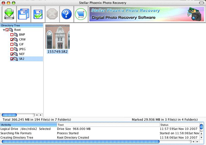Click log horizontal scroll left arrow
This screenshot has height=145, width=206.
[x=193, y=142]
